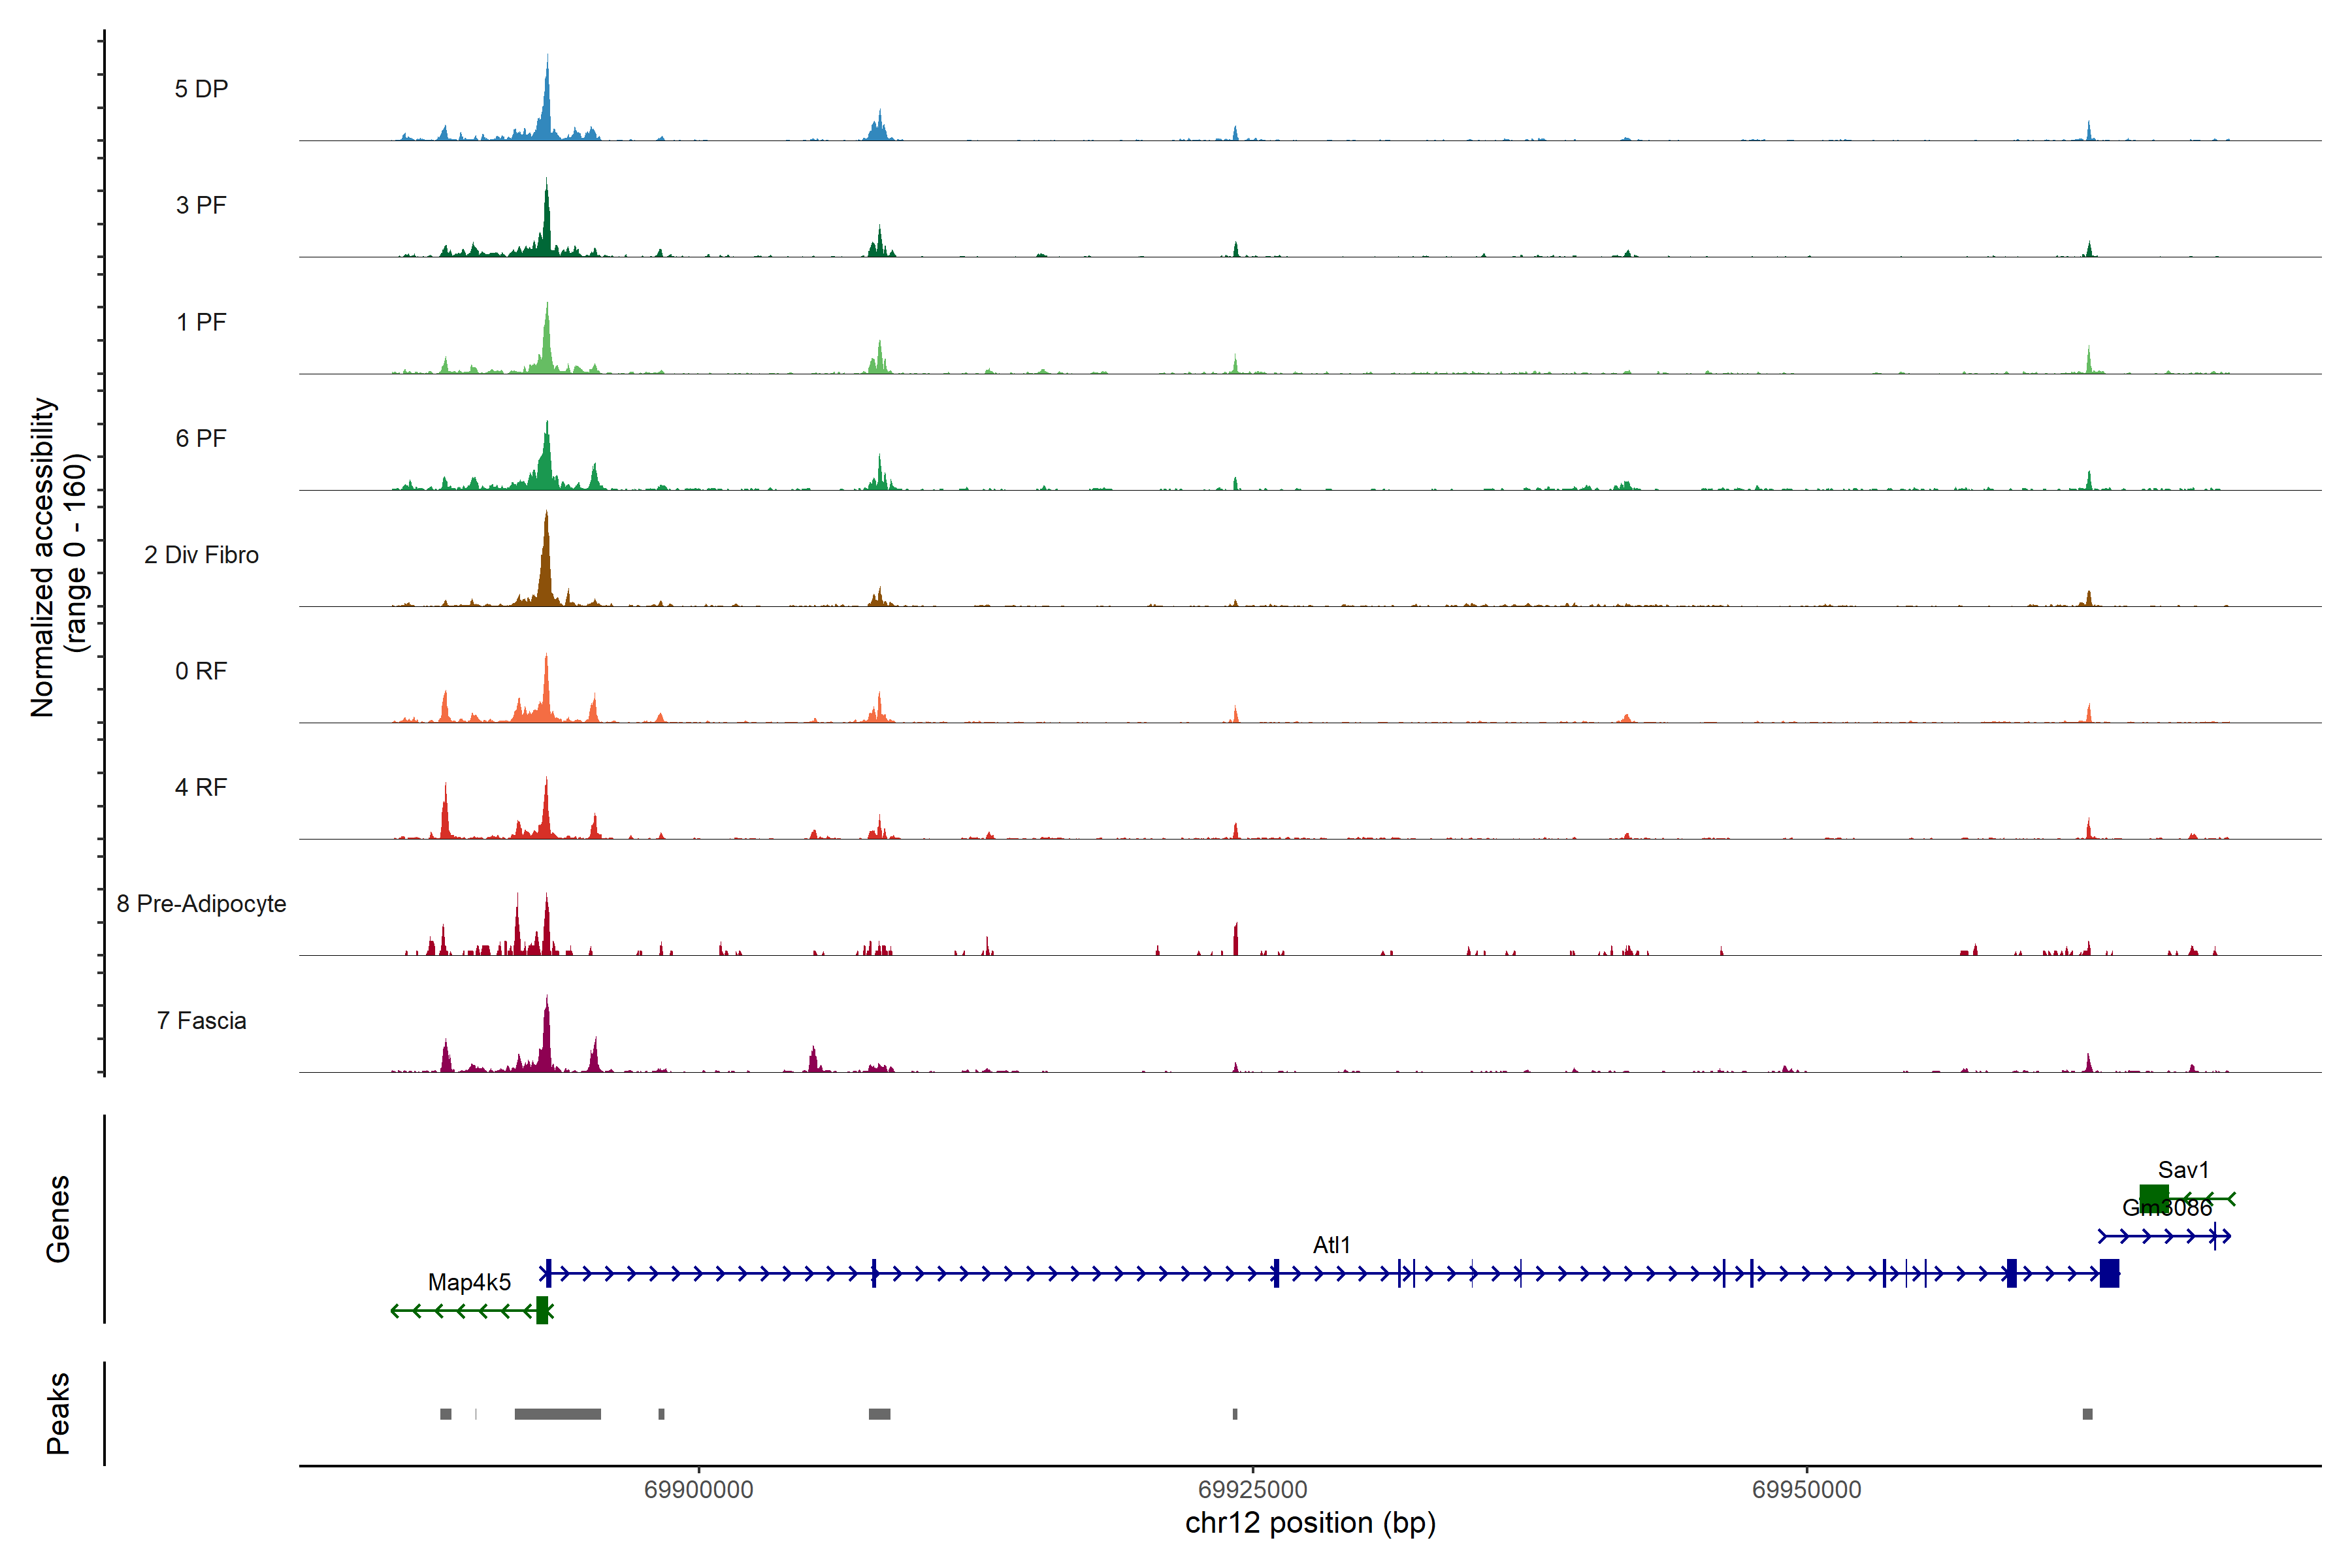Click the last blue Atl1 exon block
Viewport: 2352px width, 1568px height.
coord(2109,1273)
